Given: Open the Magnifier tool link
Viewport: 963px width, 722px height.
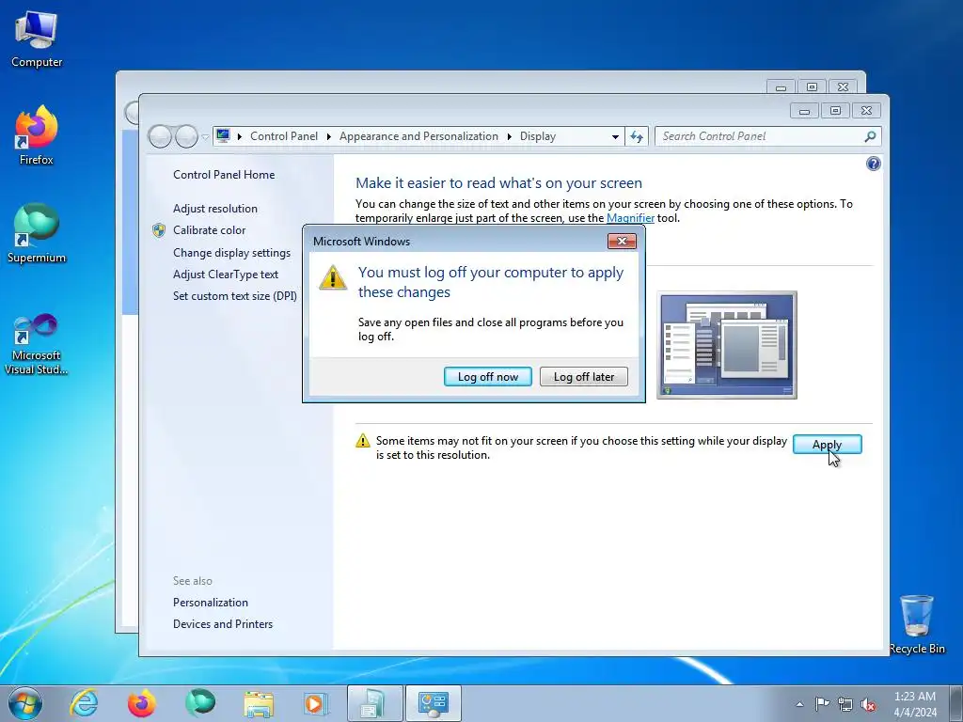Looking at the screenshot, I should coord(630,218).
